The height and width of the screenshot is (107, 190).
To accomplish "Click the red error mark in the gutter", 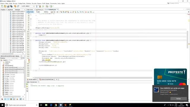I will pos(29,60).
